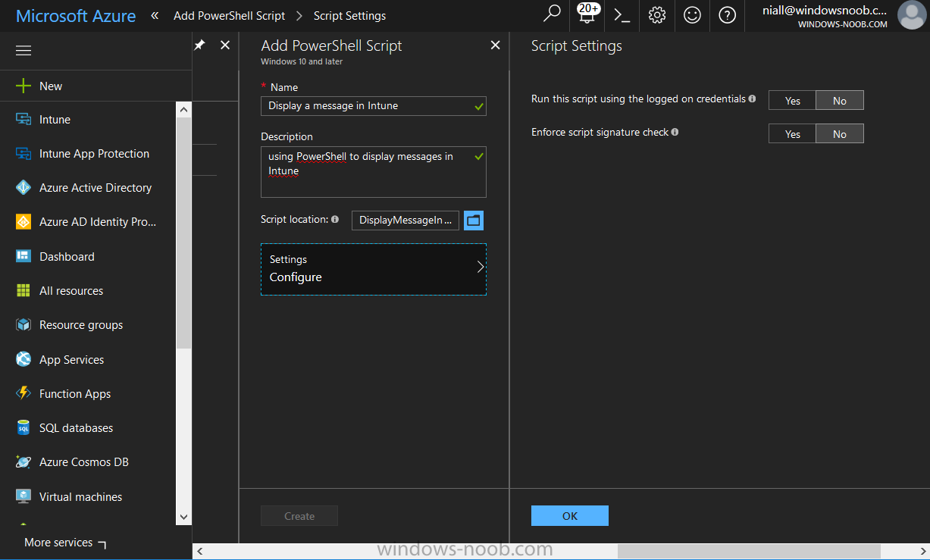Click the Resource groups cube icon
Screen dimensions: 930x560
tap(23, 325)
